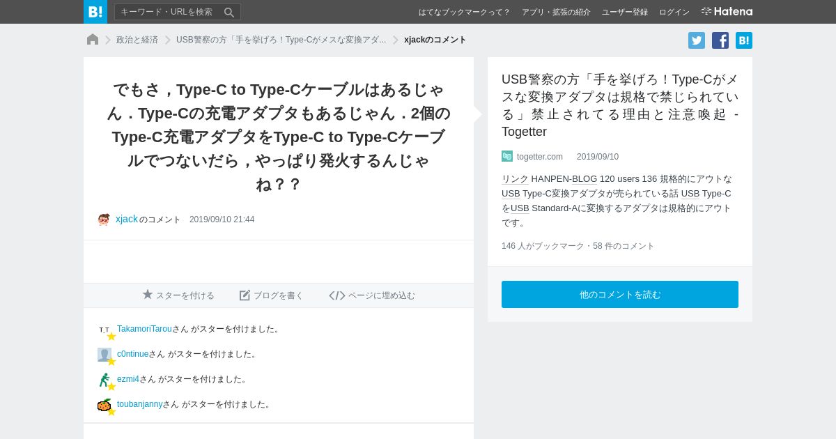
Task: Click the togetter.com favicon
Action: 507,157
